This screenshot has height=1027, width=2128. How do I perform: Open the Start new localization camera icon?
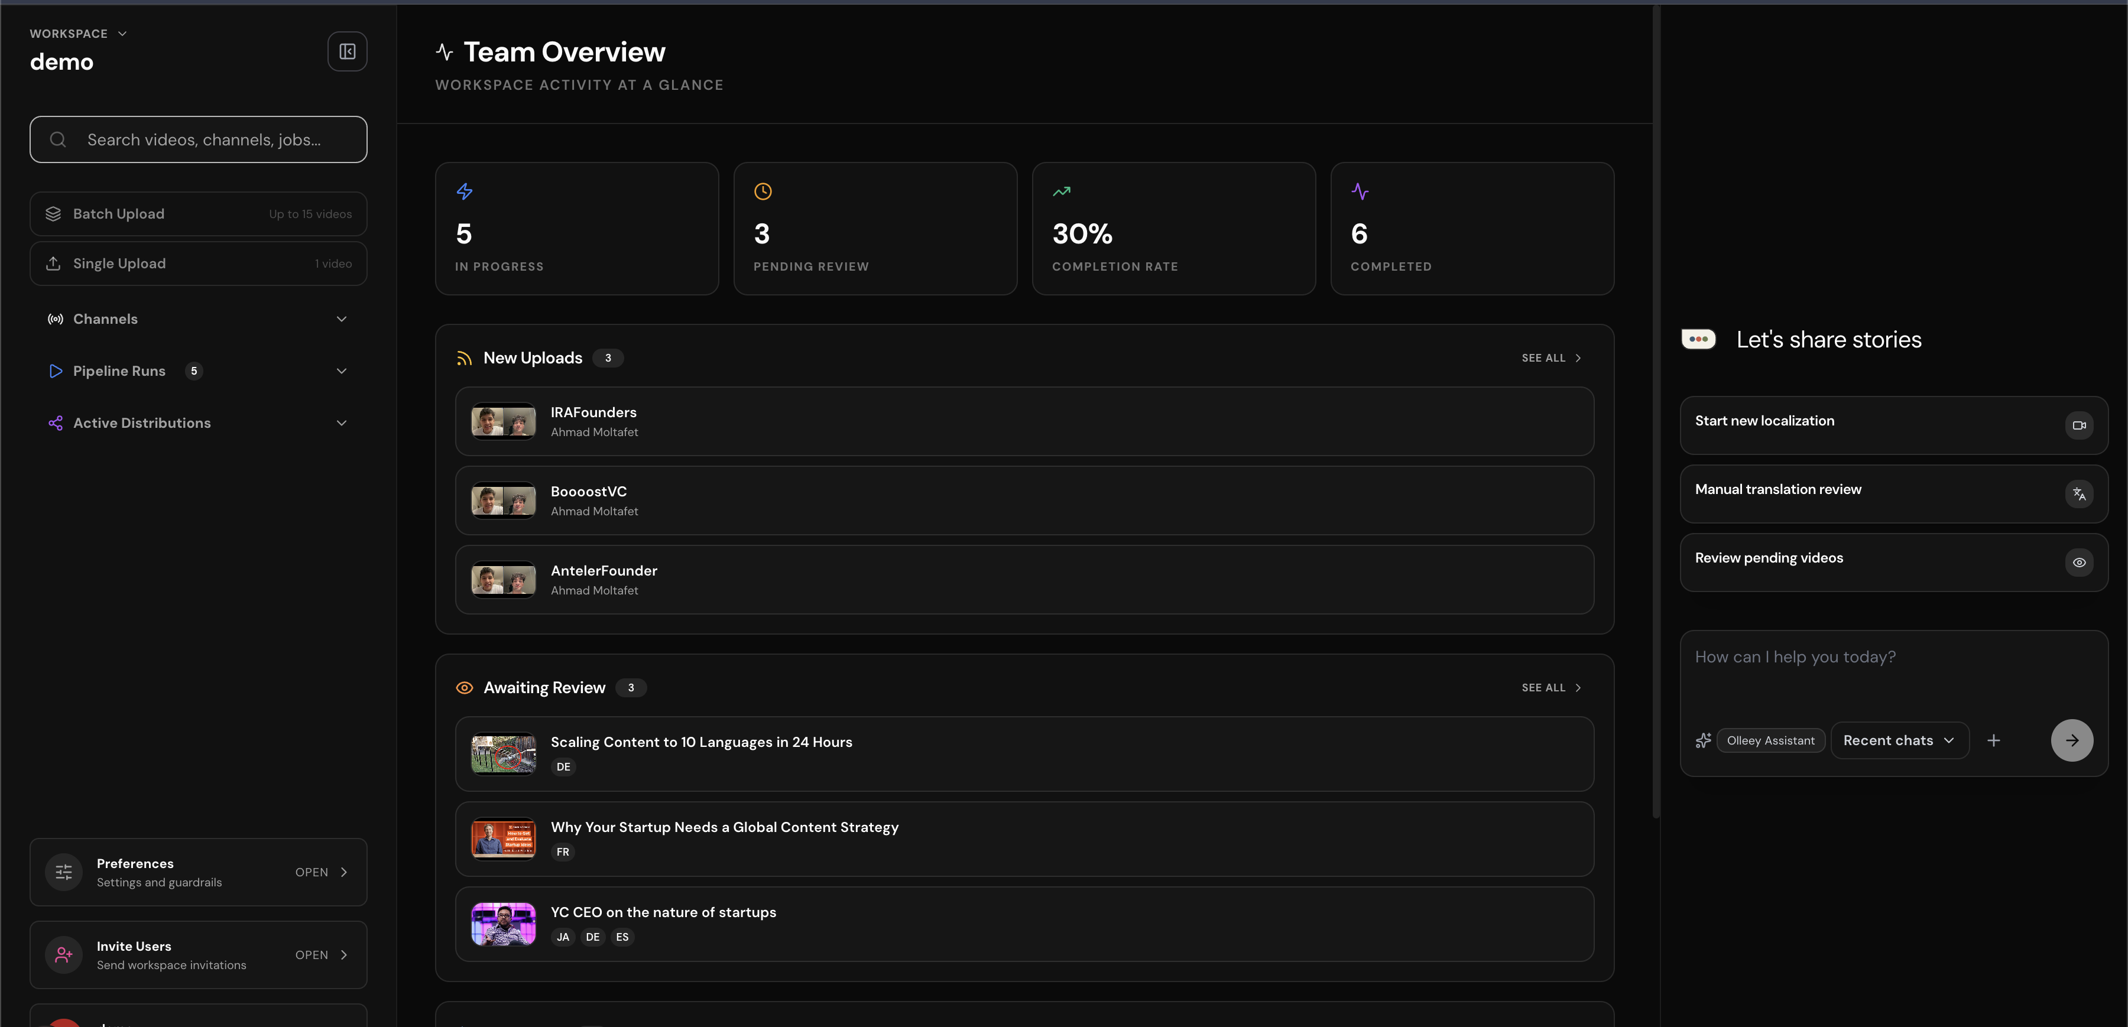(x=2080, y=425)
